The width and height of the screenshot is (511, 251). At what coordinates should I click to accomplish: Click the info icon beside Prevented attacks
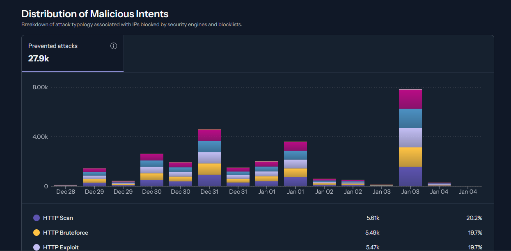(114, 46)
